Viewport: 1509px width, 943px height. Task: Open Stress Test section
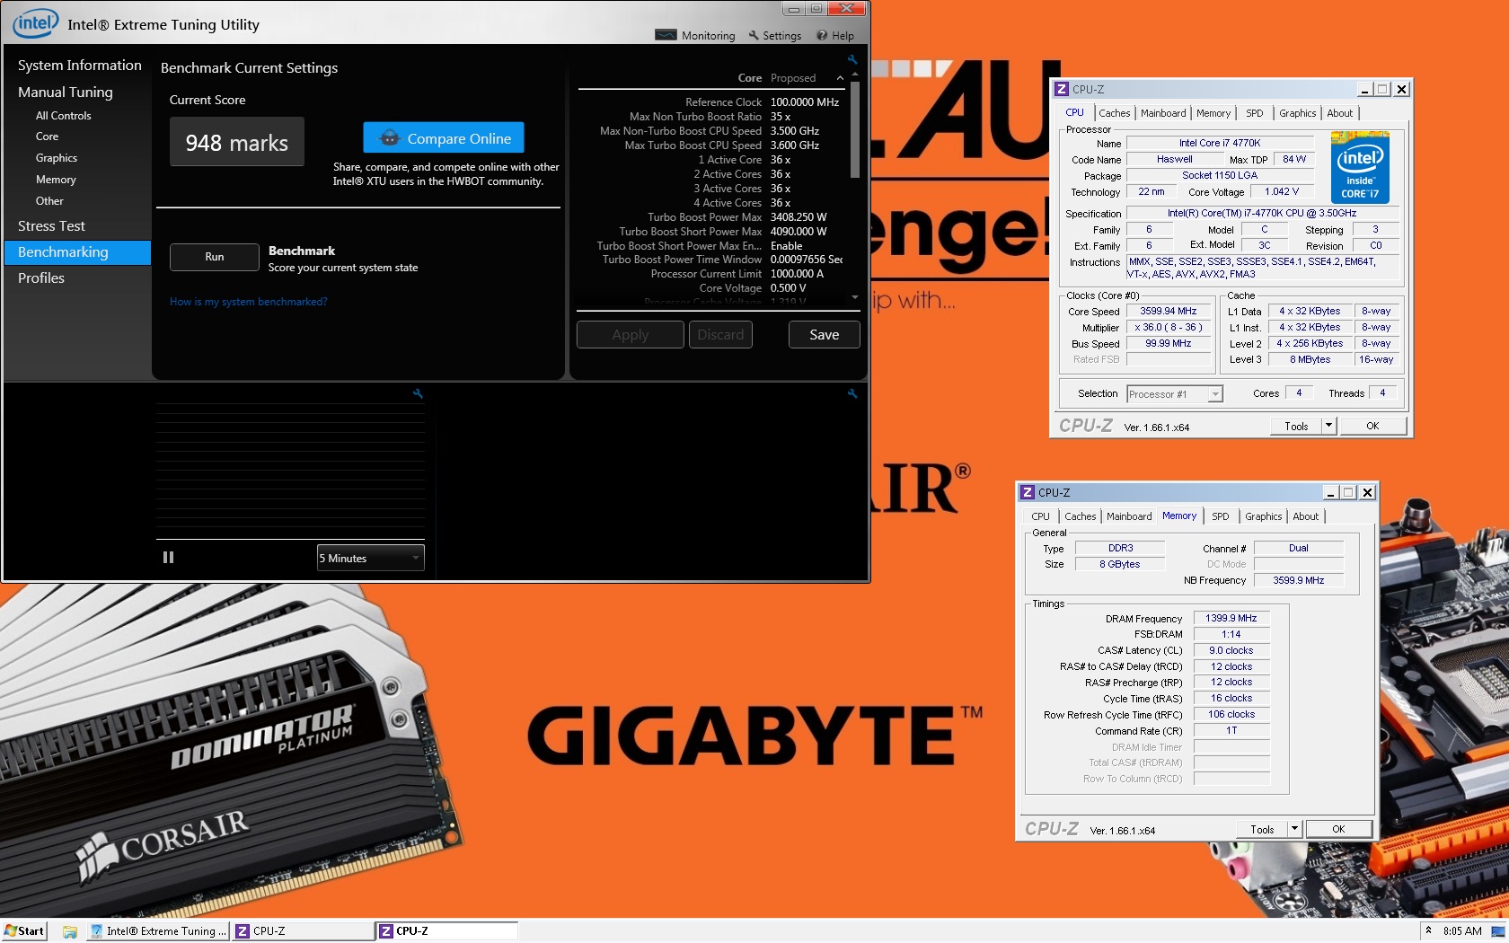(x=51, y=226)
